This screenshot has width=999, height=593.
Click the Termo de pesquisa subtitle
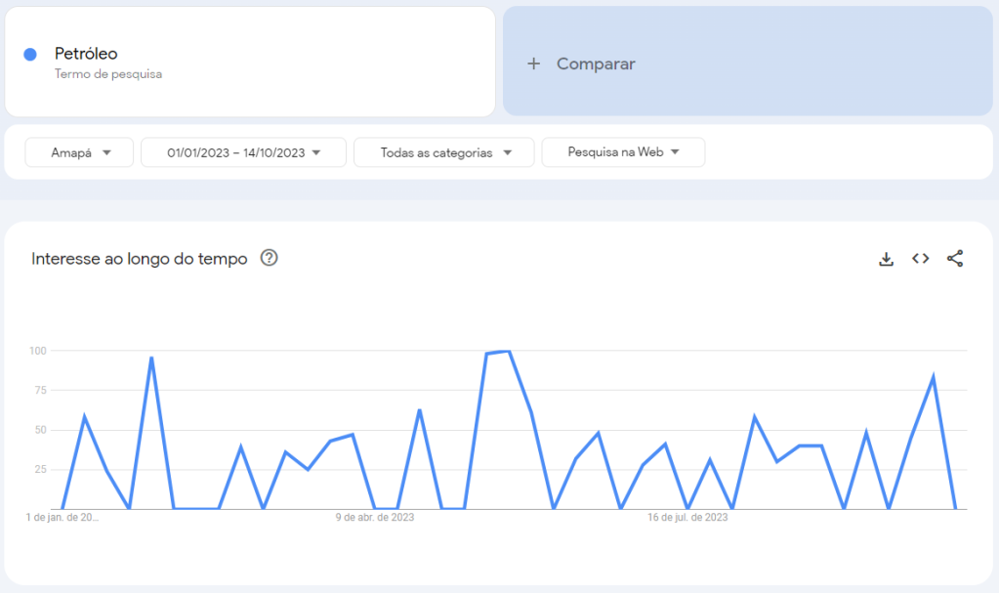coord(108,74)
